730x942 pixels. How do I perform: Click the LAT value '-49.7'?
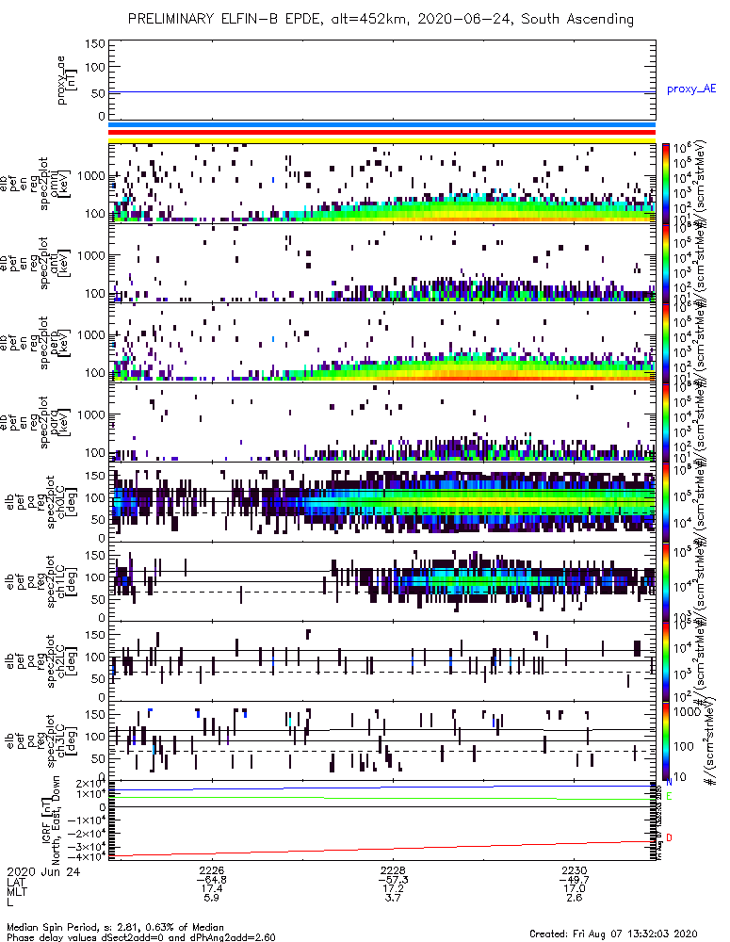click(x=575, y=880)
